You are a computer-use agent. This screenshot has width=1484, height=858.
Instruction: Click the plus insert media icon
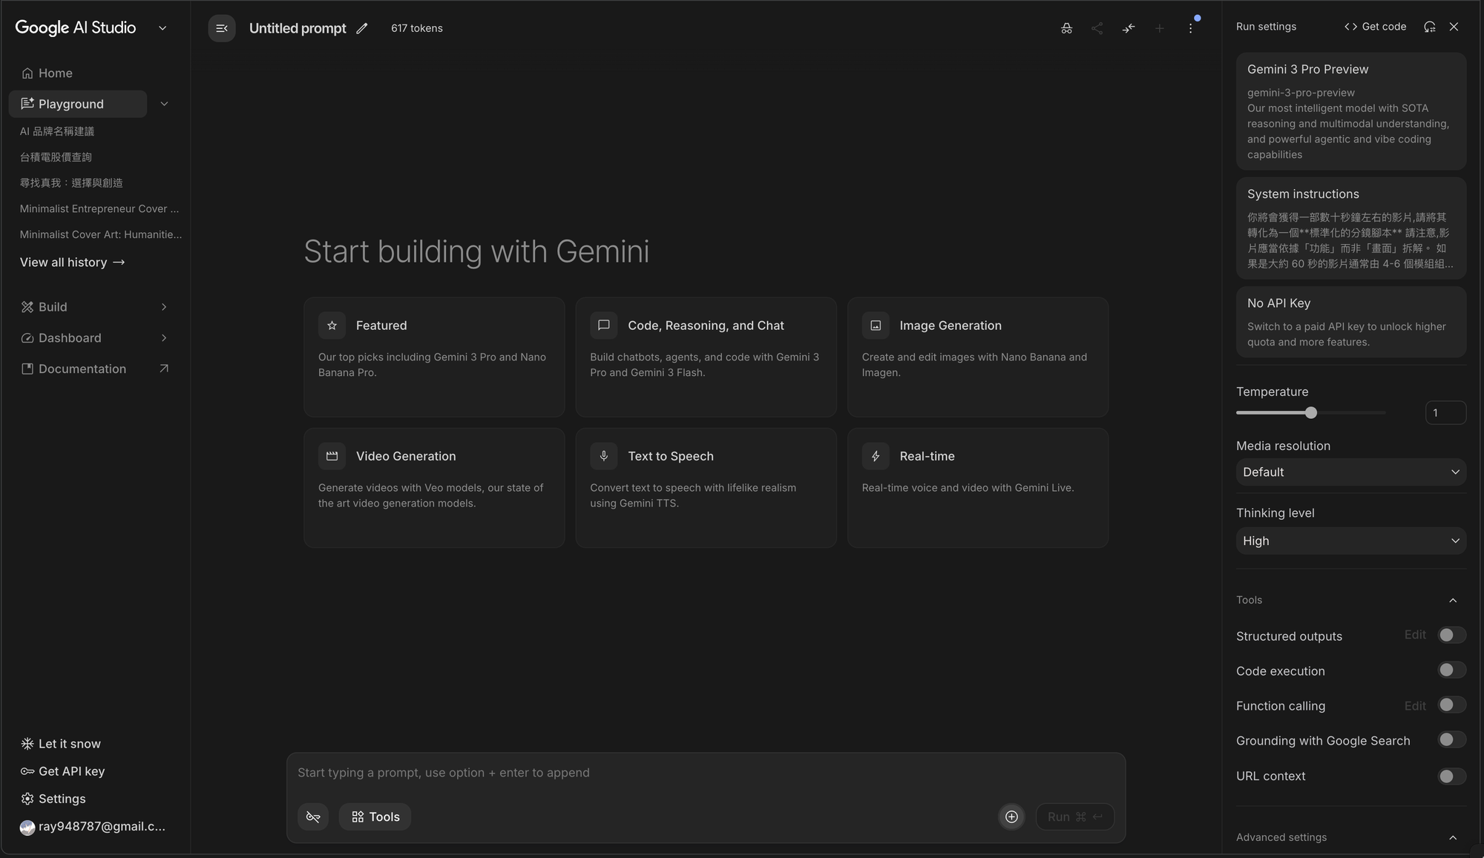pos(1011,816)
